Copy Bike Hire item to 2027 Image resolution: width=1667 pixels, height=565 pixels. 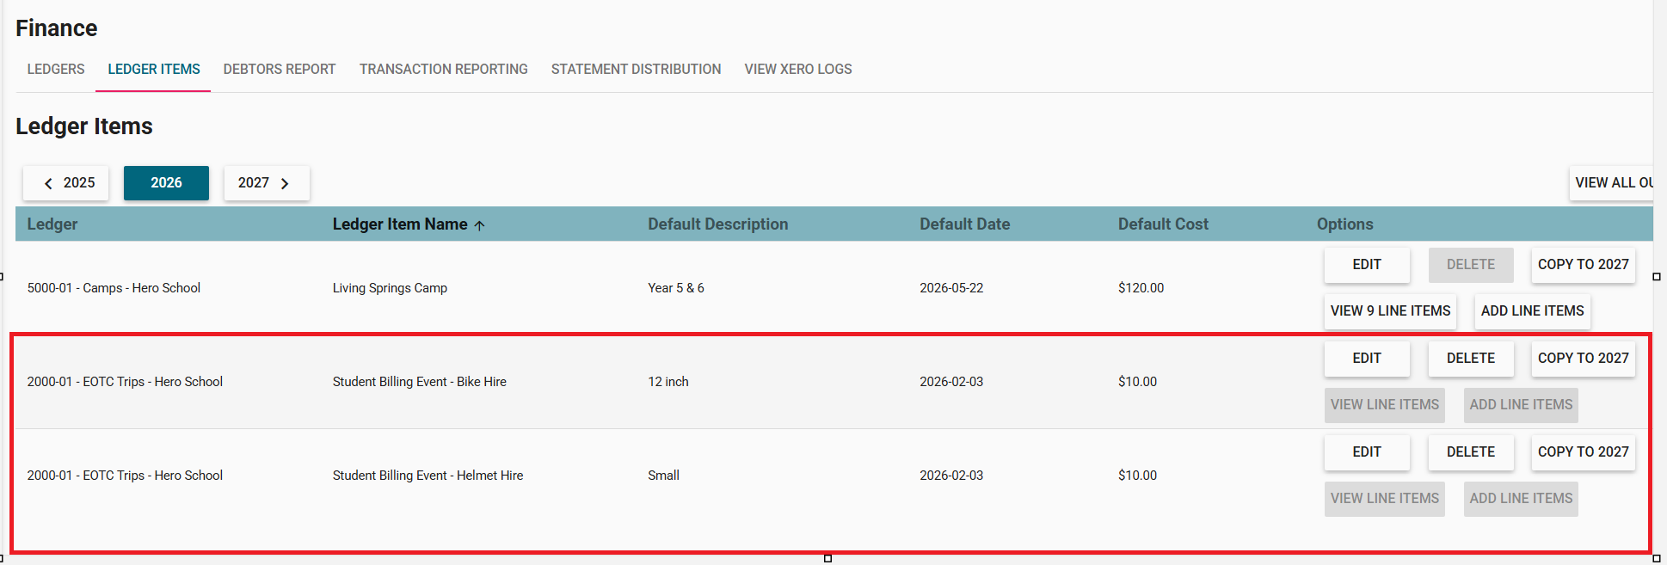point(1582,359)
